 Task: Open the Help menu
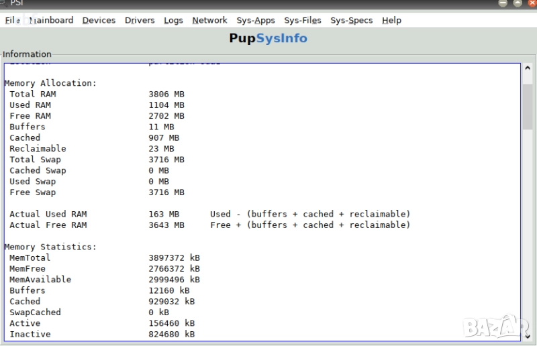click(391, 20)
